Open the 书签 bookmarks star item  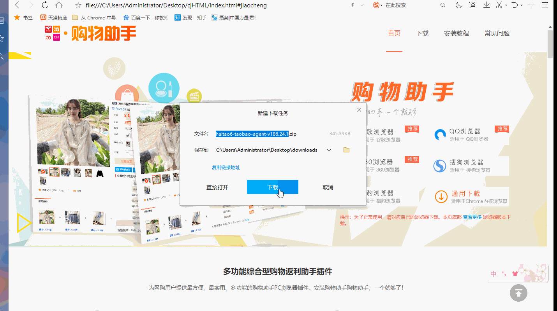(x=23, y=17)
